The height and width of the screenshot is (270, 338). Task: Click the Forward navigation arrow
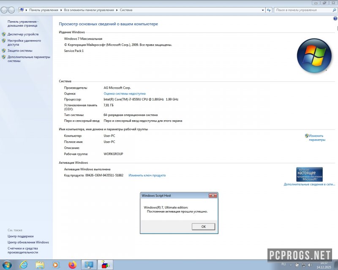coord(11,10)
